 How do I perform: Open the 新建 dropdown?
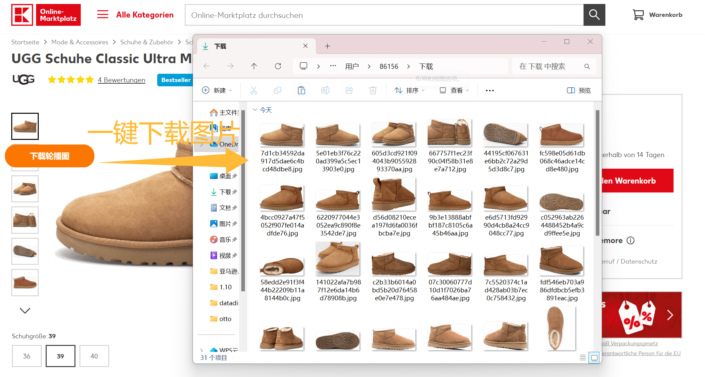click(x=217, y=90)
